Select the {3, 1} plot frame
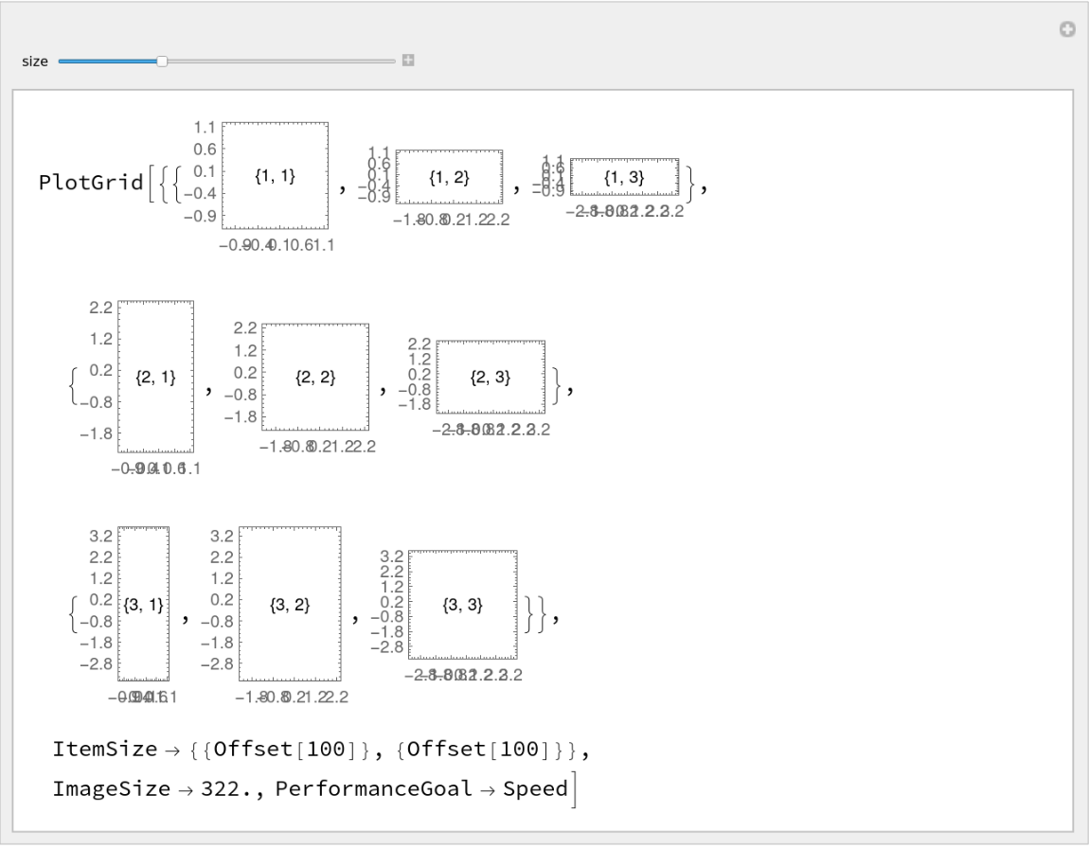Image resolution: width=1089 pixels, height=848 pixels. tap(144, 604)
